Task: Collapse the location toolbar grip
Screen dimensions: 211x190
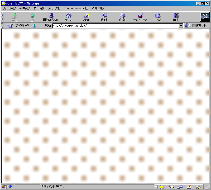Action: click(x=2, y=26)
